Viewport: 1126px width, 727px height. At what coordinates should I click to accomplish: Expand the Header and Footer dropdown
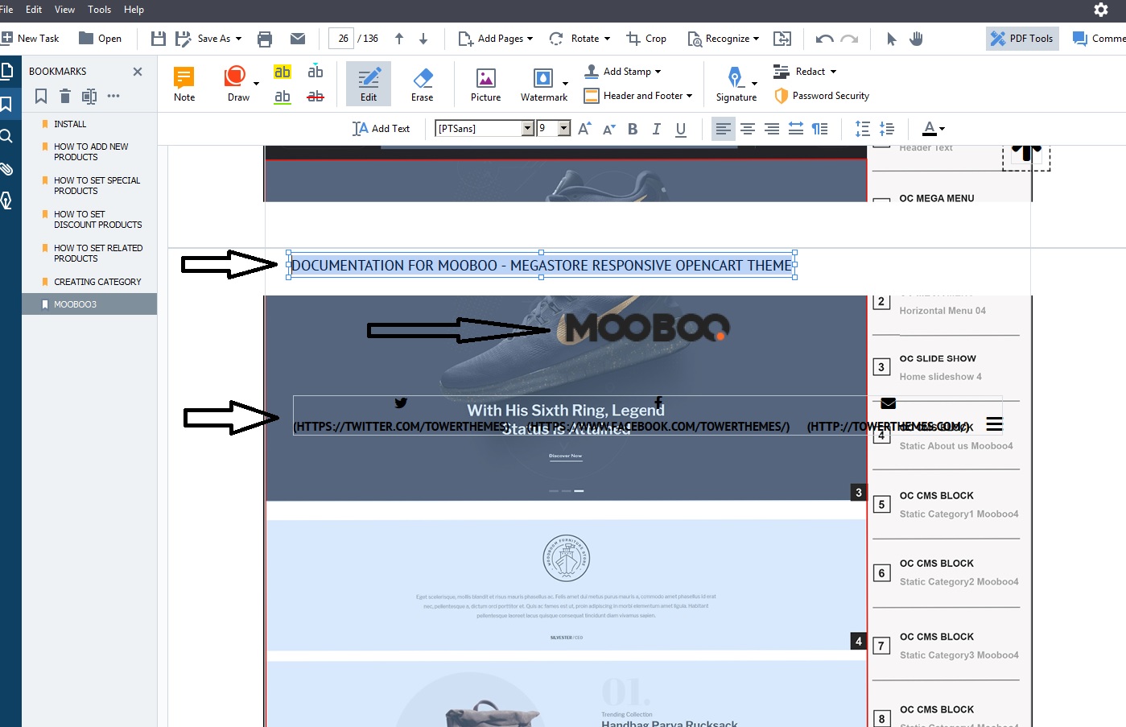[689, 96]
